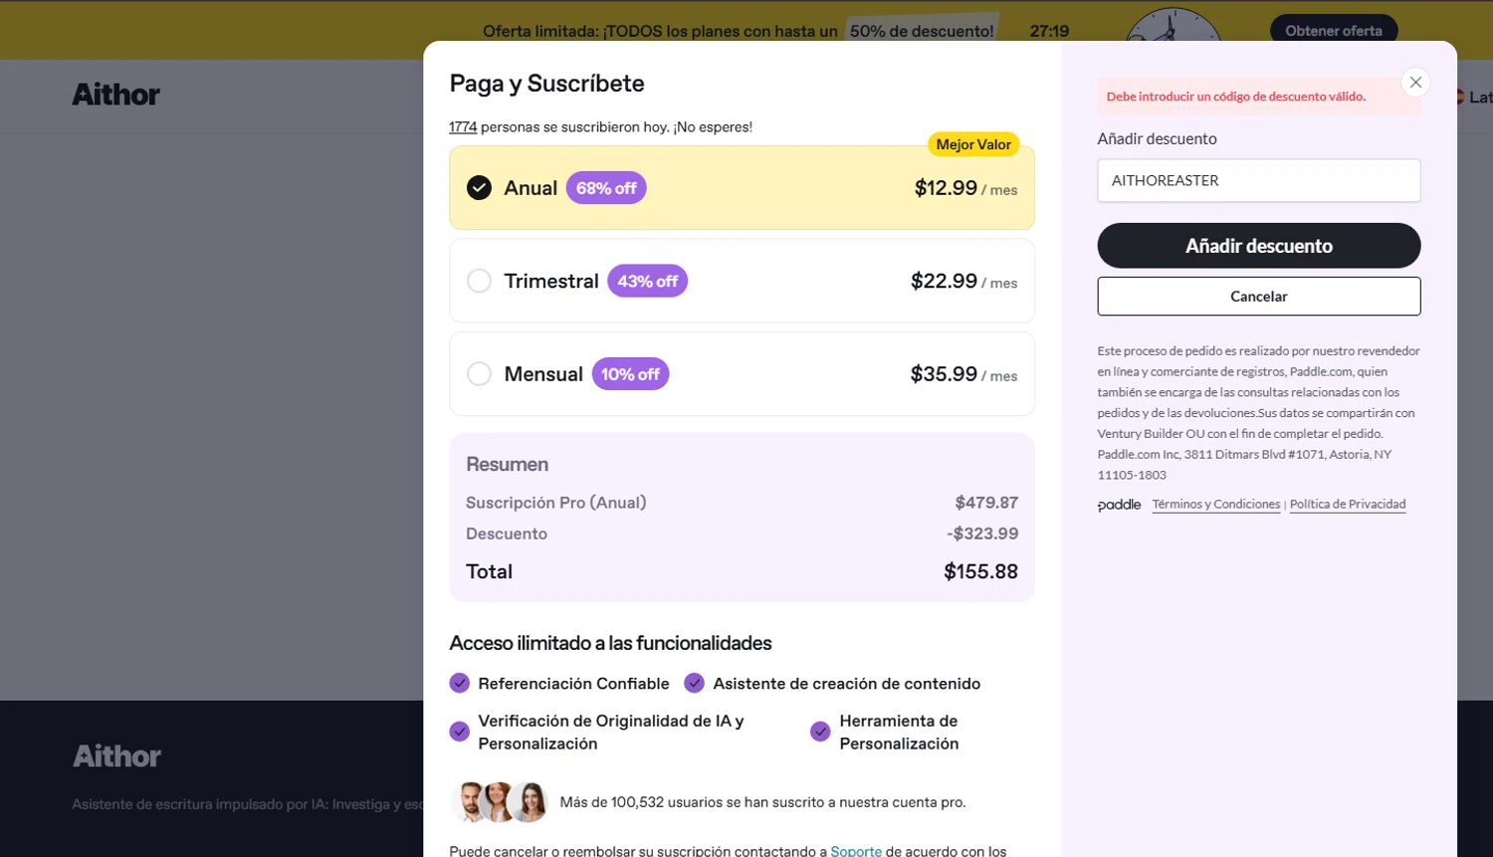Click the $35.99 / mes monthly price
The height and width of the screenshot is (857, 1493).
963,374
